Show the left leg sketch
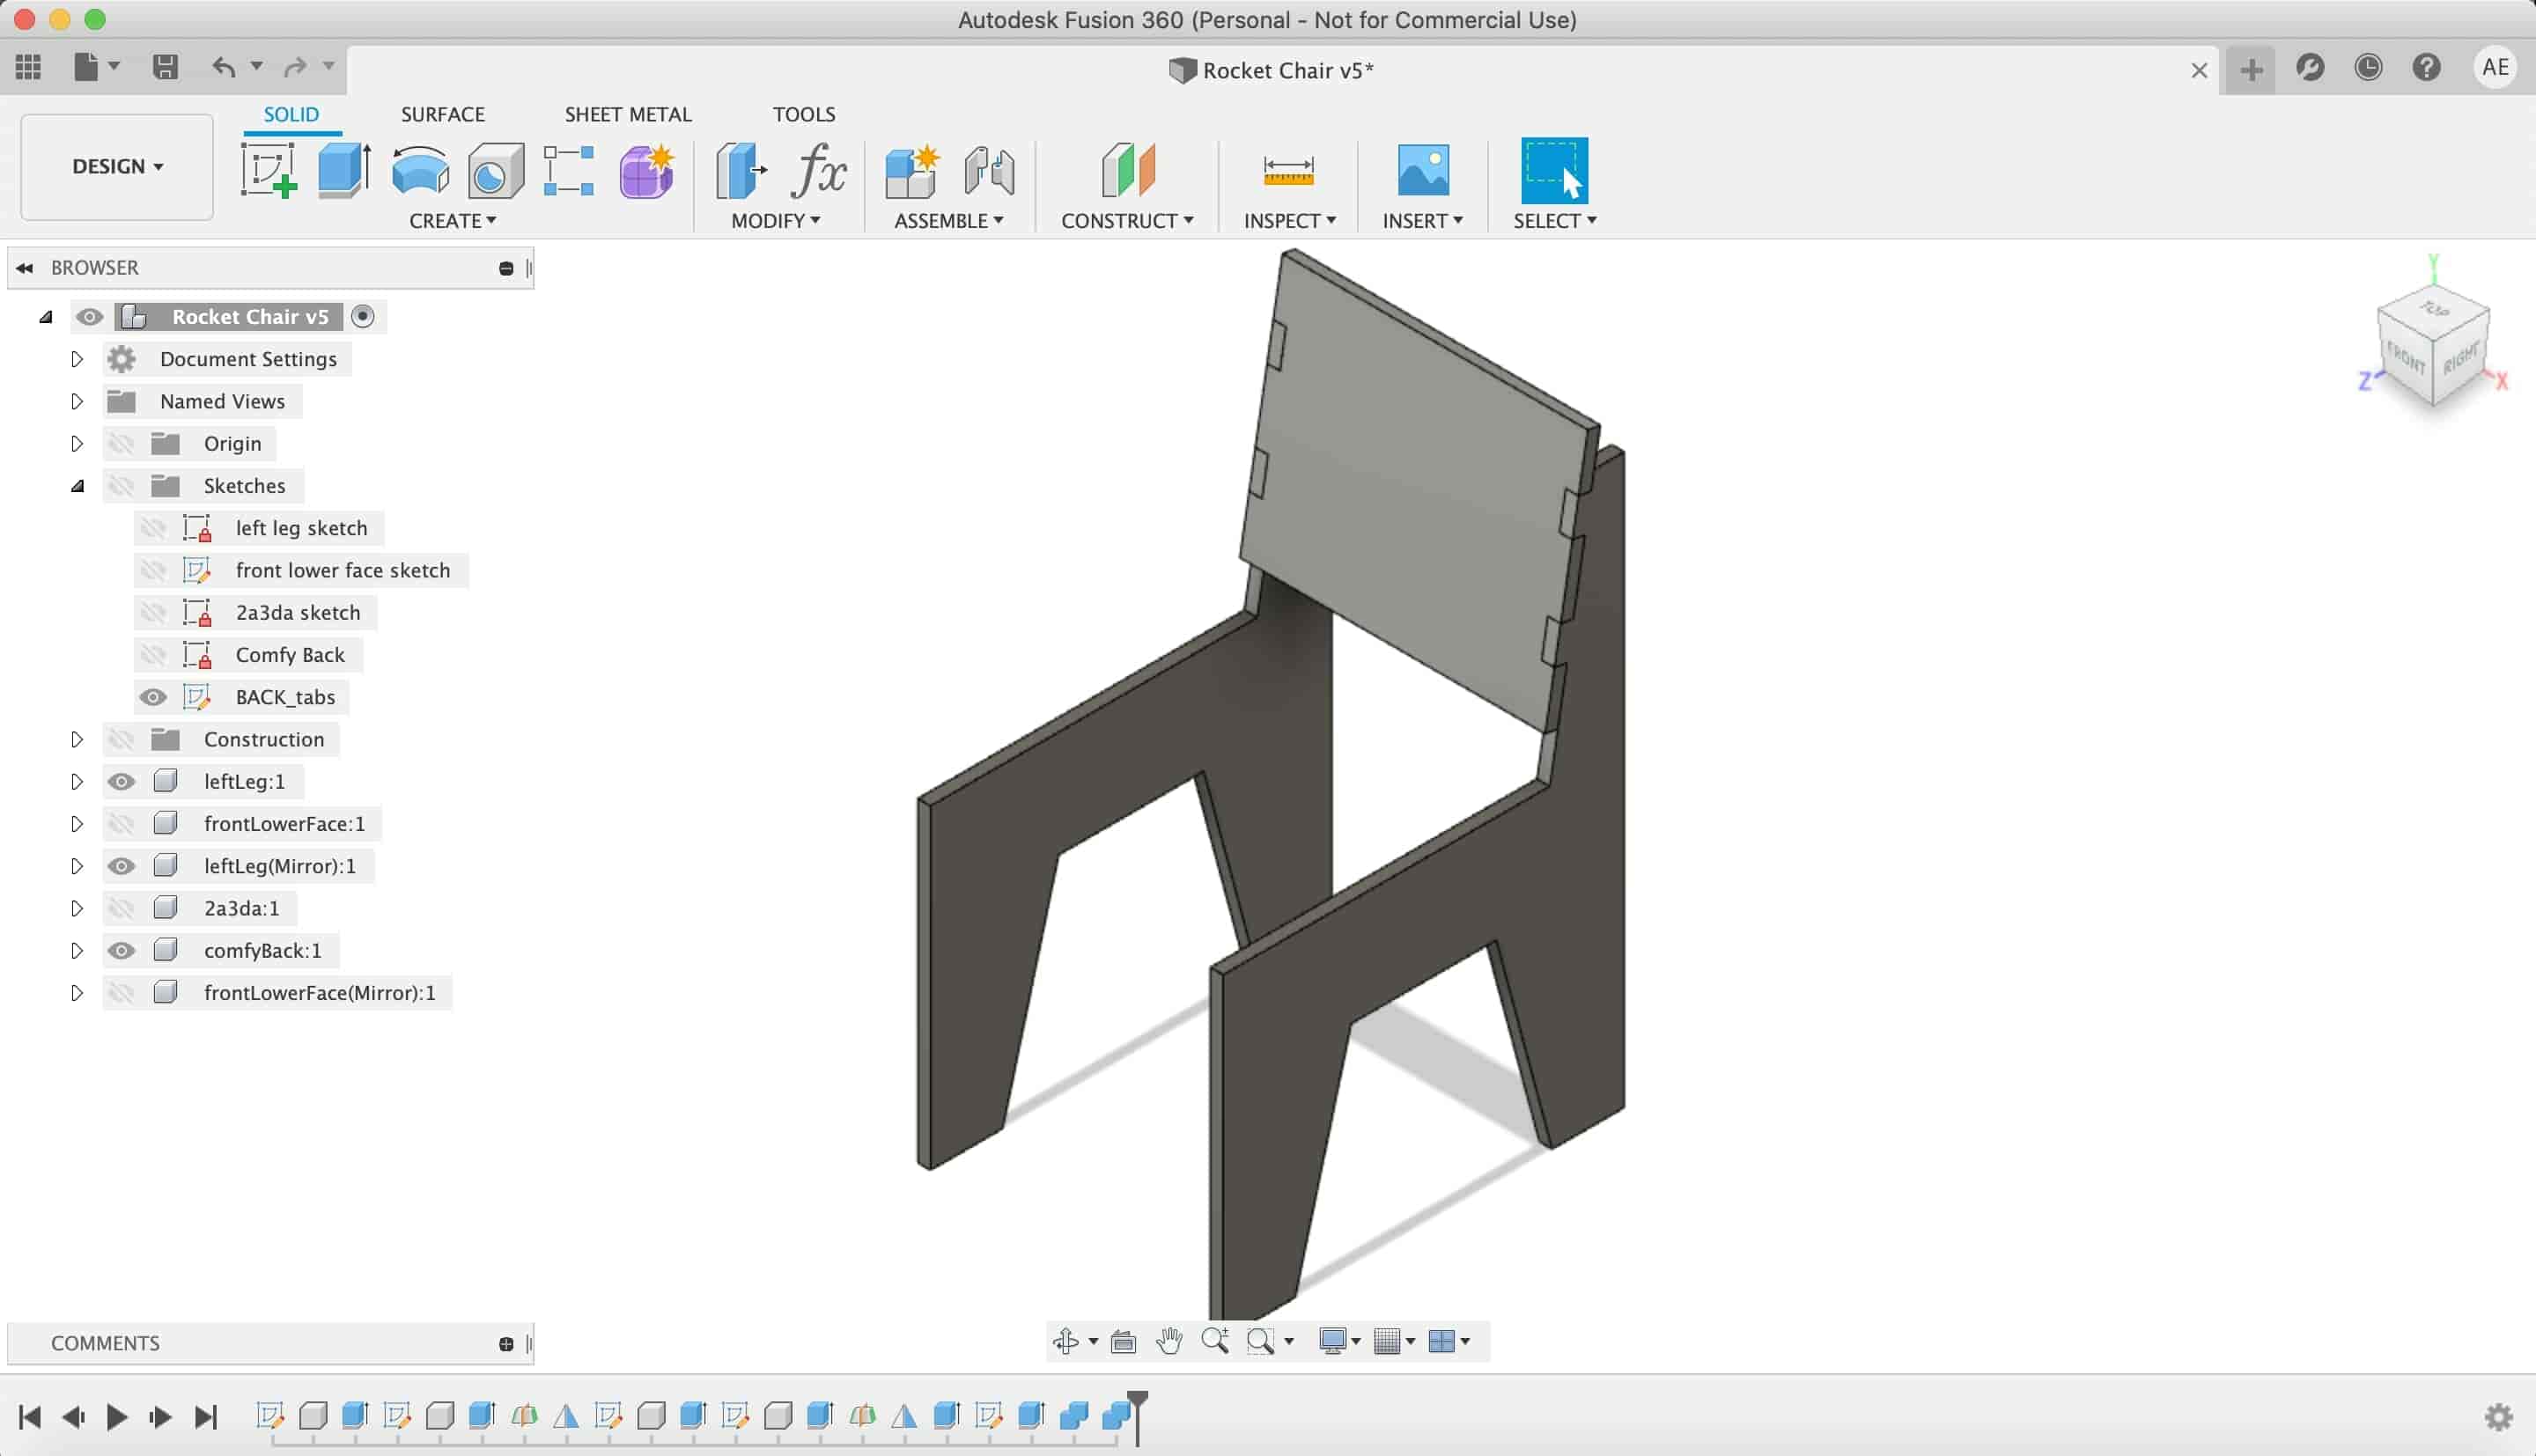2536x1456 pixels. [x=153, y=528]
